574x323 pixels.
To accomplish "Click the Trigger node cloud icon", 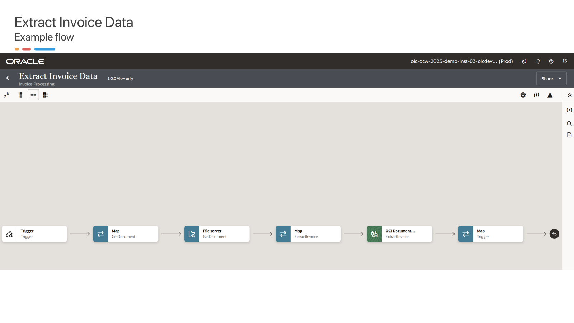I will pos(9,234).
